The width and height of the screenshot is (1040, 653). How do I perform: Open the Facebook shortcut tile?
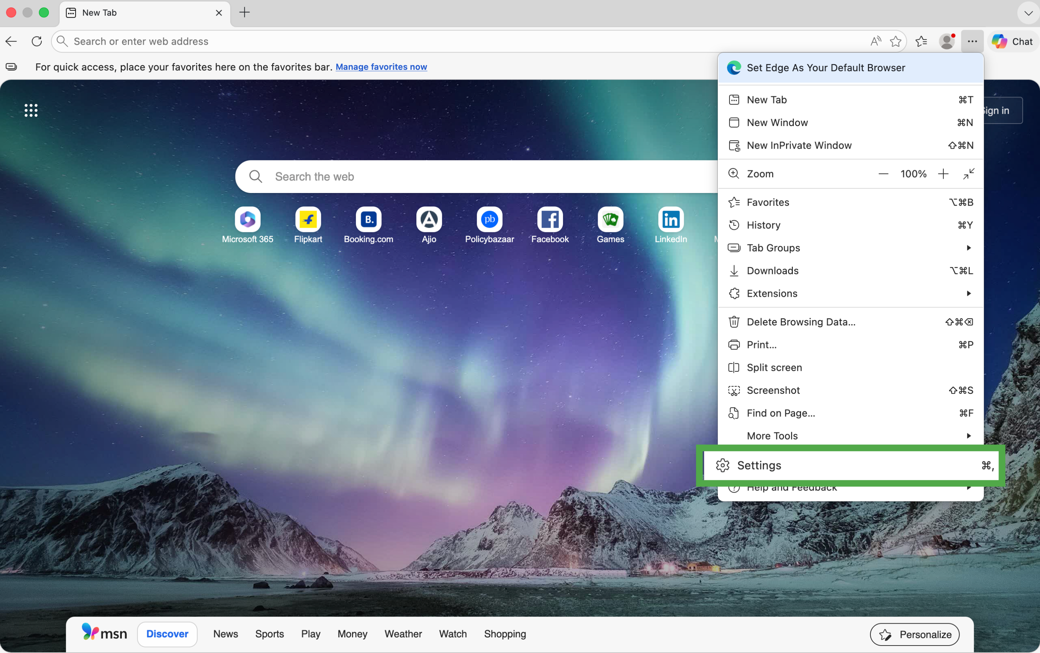(550, 226)
